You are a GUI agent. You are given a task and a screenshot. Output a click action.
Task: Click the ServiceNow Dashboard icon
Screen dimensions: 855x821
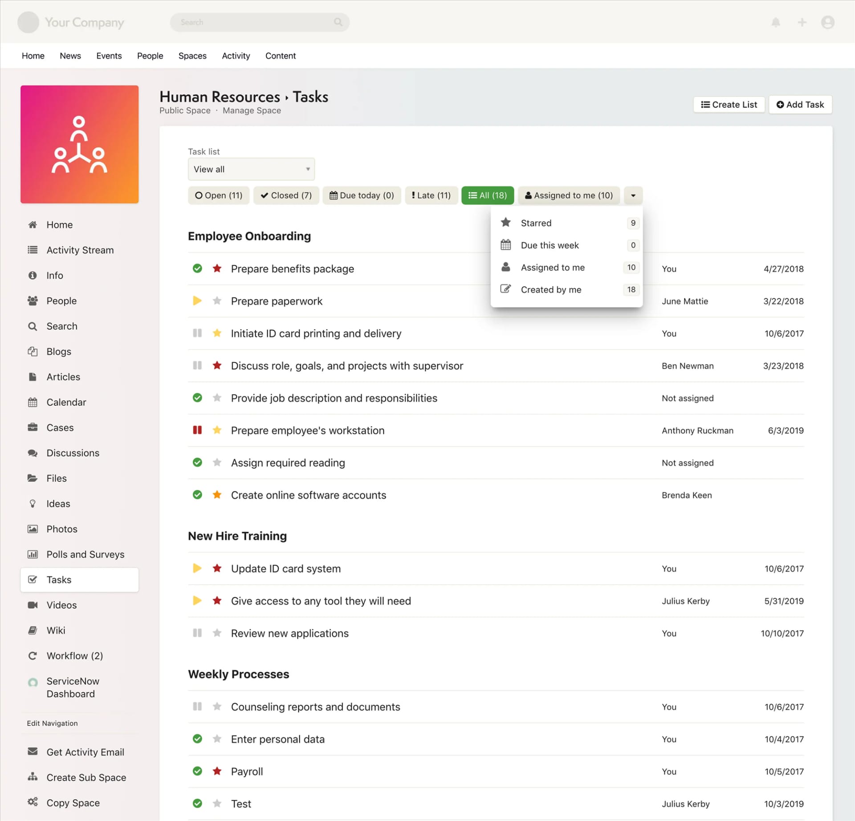33,682
